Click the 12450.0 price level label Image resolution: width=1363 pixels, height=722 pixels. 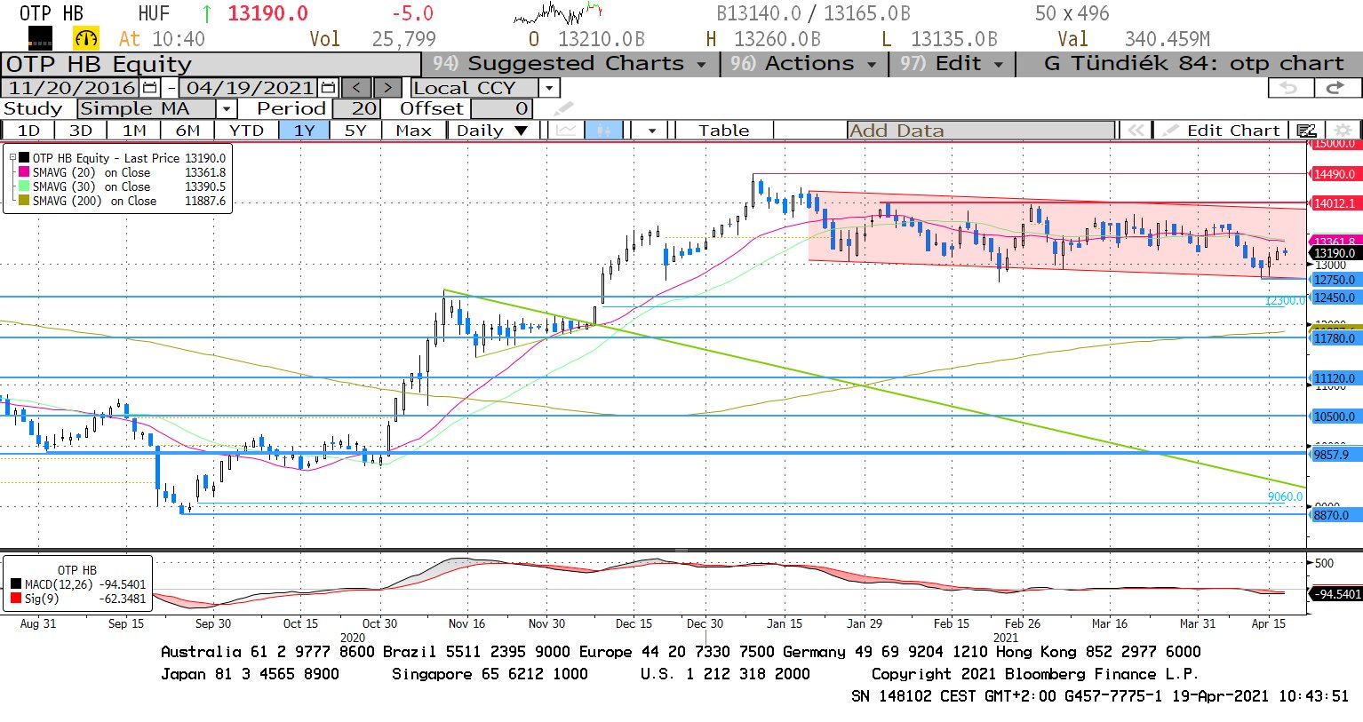pyautogui.click(x=1335, y=298)
